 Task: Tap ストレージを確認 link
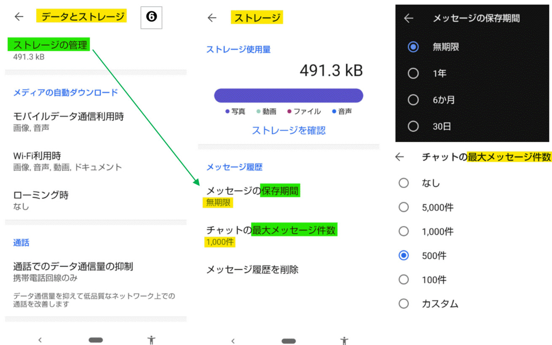(x=289, y=130)
